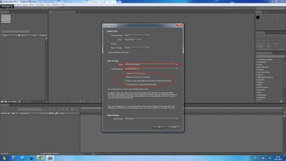Toggle Linearize Working Space checkbox
The width and height of the screenshot is (286, 161).
pos(125,73)
